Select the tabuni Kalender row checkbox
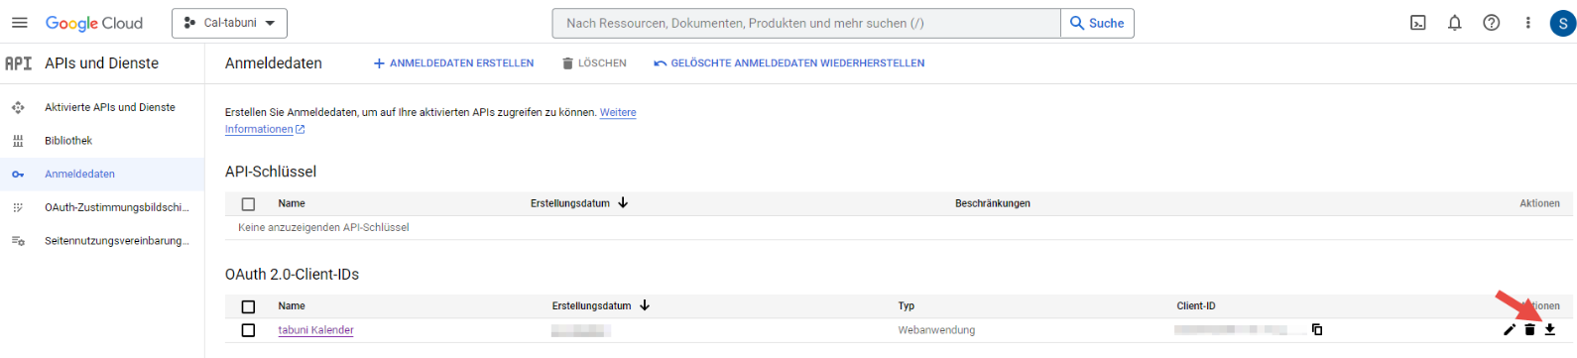This screenshot has height=358, width=1577. tap(248, 330)
